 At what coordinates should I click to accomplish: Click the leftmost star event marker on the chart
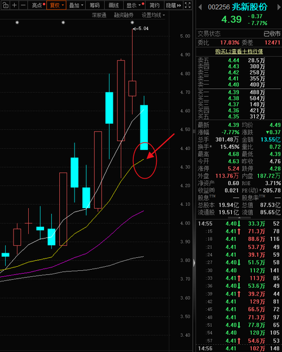click(x=17, y=22)
